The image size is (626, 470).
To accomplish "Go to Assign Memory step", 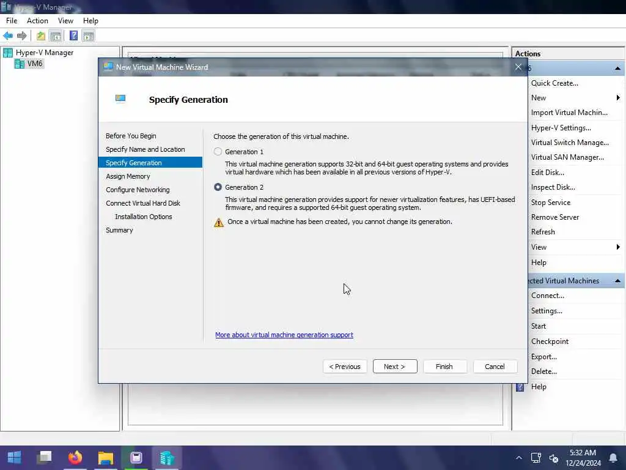I will 128,176.
